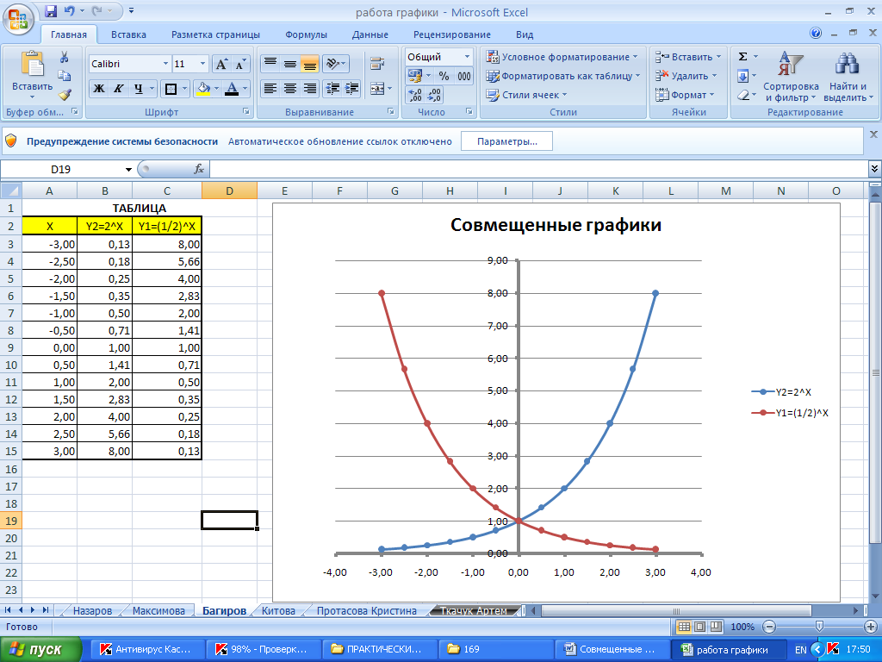Expand Стили ячеек gallery
The height and width of the screenshot is (662, 882).
click(527, 95)
